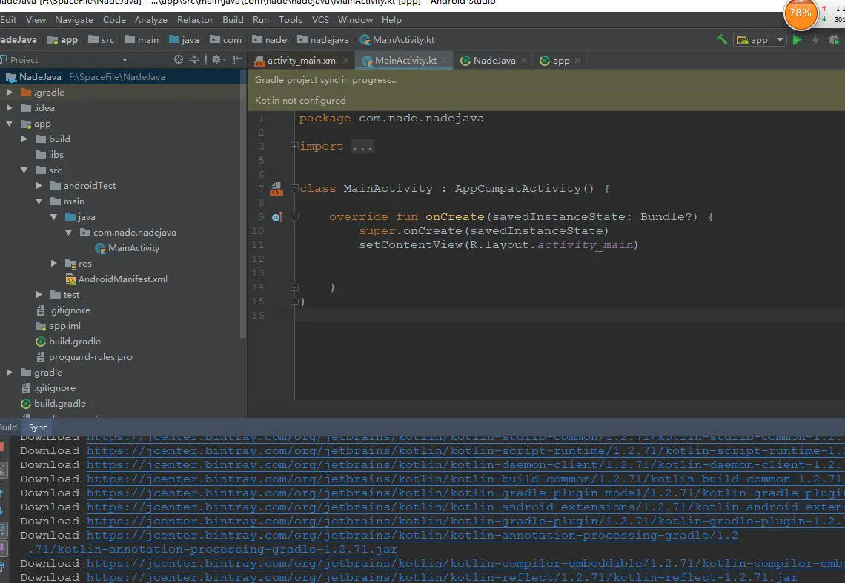Viewport: 845px width, 583px height.
Task: Select app.iml in the project tree
Action: (x=59, y=326)
